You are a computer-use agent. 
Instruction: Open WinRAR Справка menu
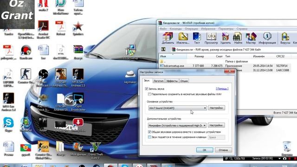pyautogui.click(x=242, y=29)
